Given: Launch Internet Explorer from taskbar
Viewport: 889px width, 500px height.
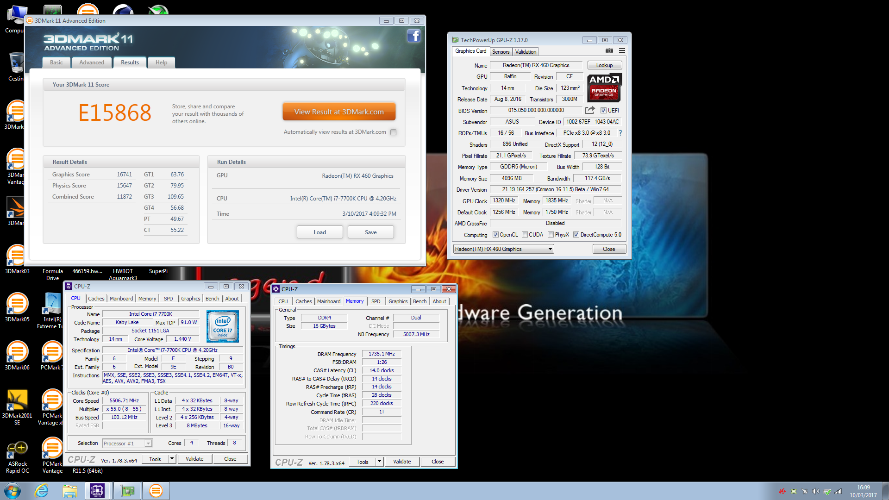Looking at the screenshot, I should pyautogui.click(x=42, y=491).
